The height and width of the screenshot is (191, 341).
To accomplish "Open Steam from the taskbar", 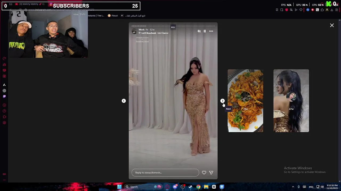I will tap(190, 187).
